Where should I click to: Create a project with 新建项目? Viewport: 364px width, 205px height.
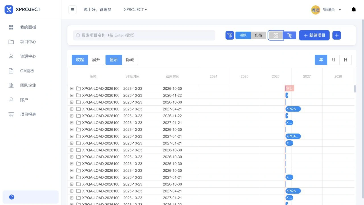(314, 35)
